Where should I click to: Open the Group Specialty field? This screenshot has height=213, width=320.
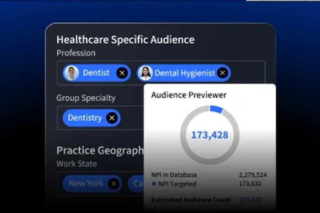pos(132,118)
